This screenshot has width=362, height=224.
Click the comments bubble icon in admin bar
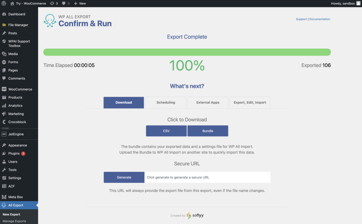point(63,3)
